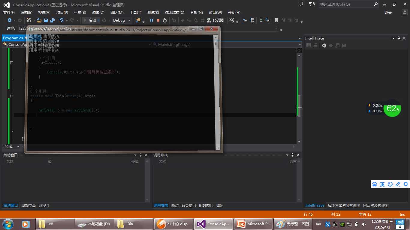Switch to the 解决方案资源管理器 tab
Screen dimensions: 410x230
coord(344,205)
